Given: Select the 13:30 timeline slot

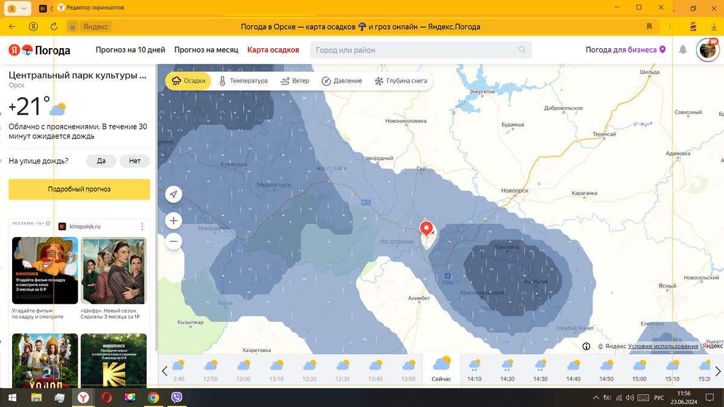Looking at the screenshot, I should (342, 371).
